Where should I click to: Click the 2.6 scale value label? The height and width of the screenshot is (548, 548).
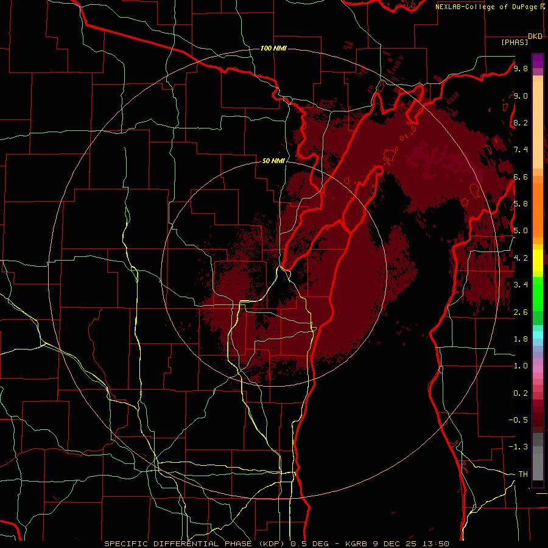pos(521,312)
